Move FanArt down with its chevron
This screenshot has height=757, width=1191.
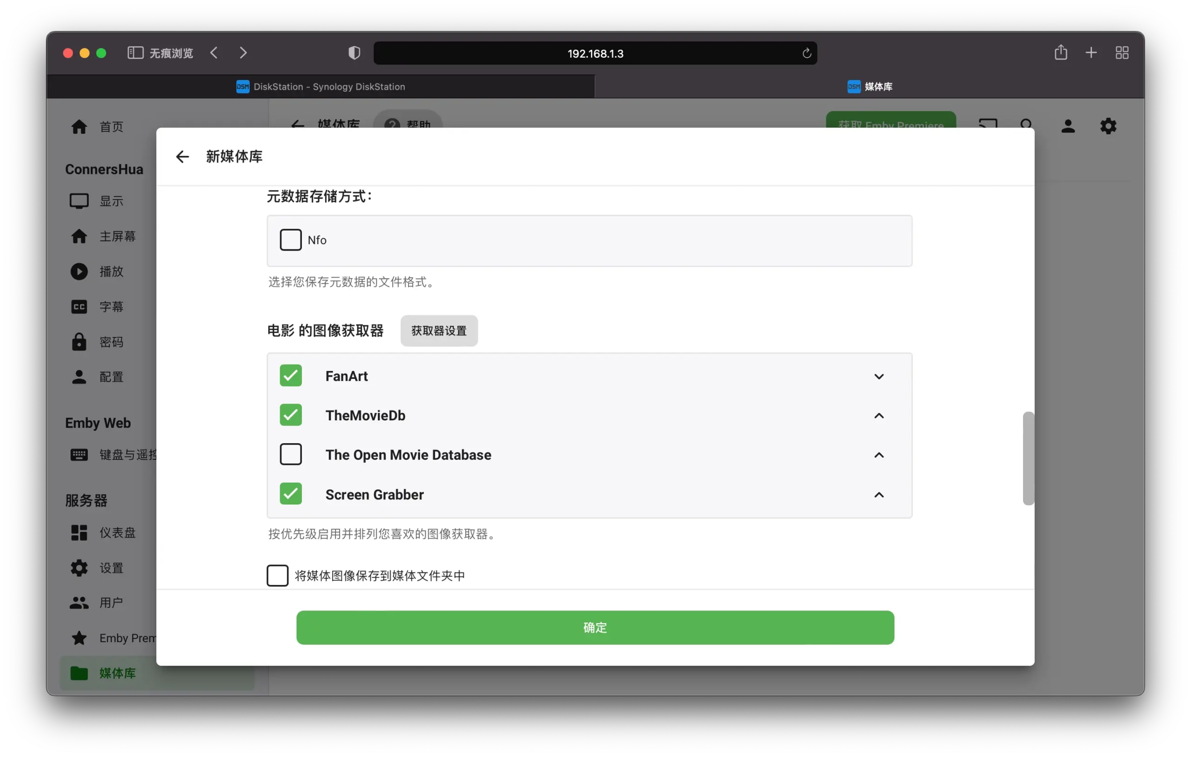click(878, 376)
